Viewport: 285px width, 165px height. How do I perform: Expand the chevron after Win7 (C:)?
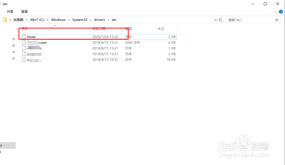48,20
